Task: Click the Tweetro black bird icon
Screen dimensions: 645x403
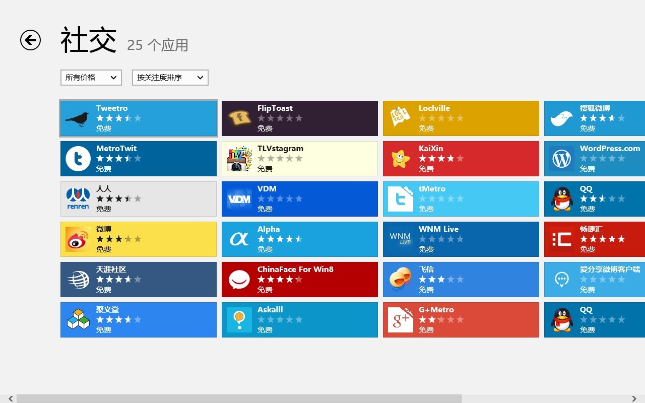Action: pyautogui.click(x=78, y=118)
